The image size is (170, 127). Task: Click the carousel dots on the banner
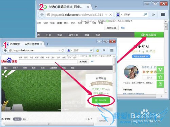[64, 109]
